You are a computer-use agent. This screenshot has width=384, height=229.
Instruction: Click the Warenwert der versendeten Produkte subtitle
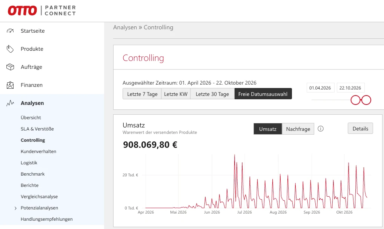pos(160,132)
